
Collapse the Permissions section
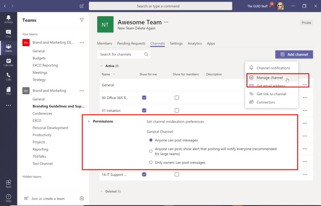(89, 121)
